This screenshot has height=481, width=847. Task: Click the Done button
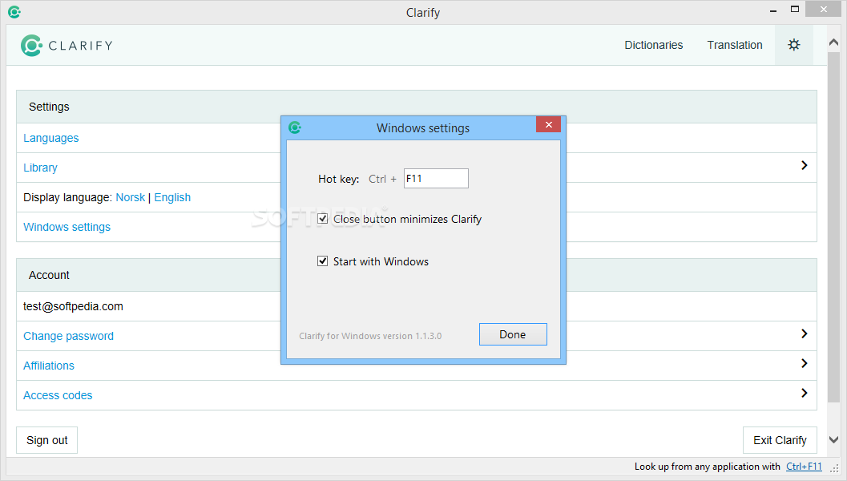coord(513,334)
